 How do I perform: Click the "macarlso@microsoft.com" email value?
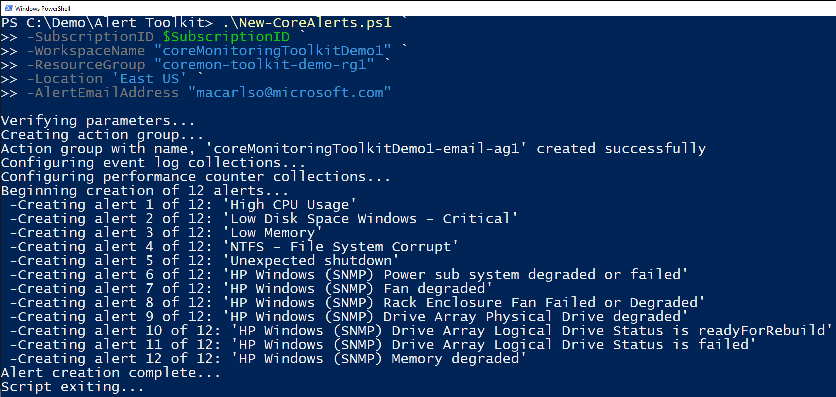[x=290, y=93]
